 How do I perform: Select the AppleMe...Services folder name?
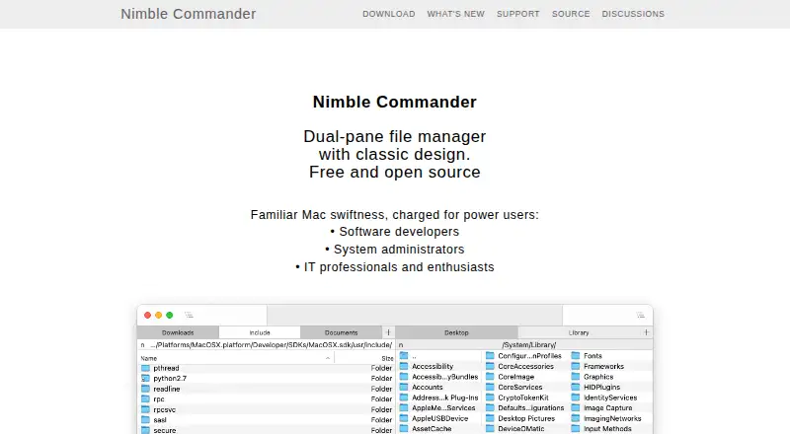[443, 407]
